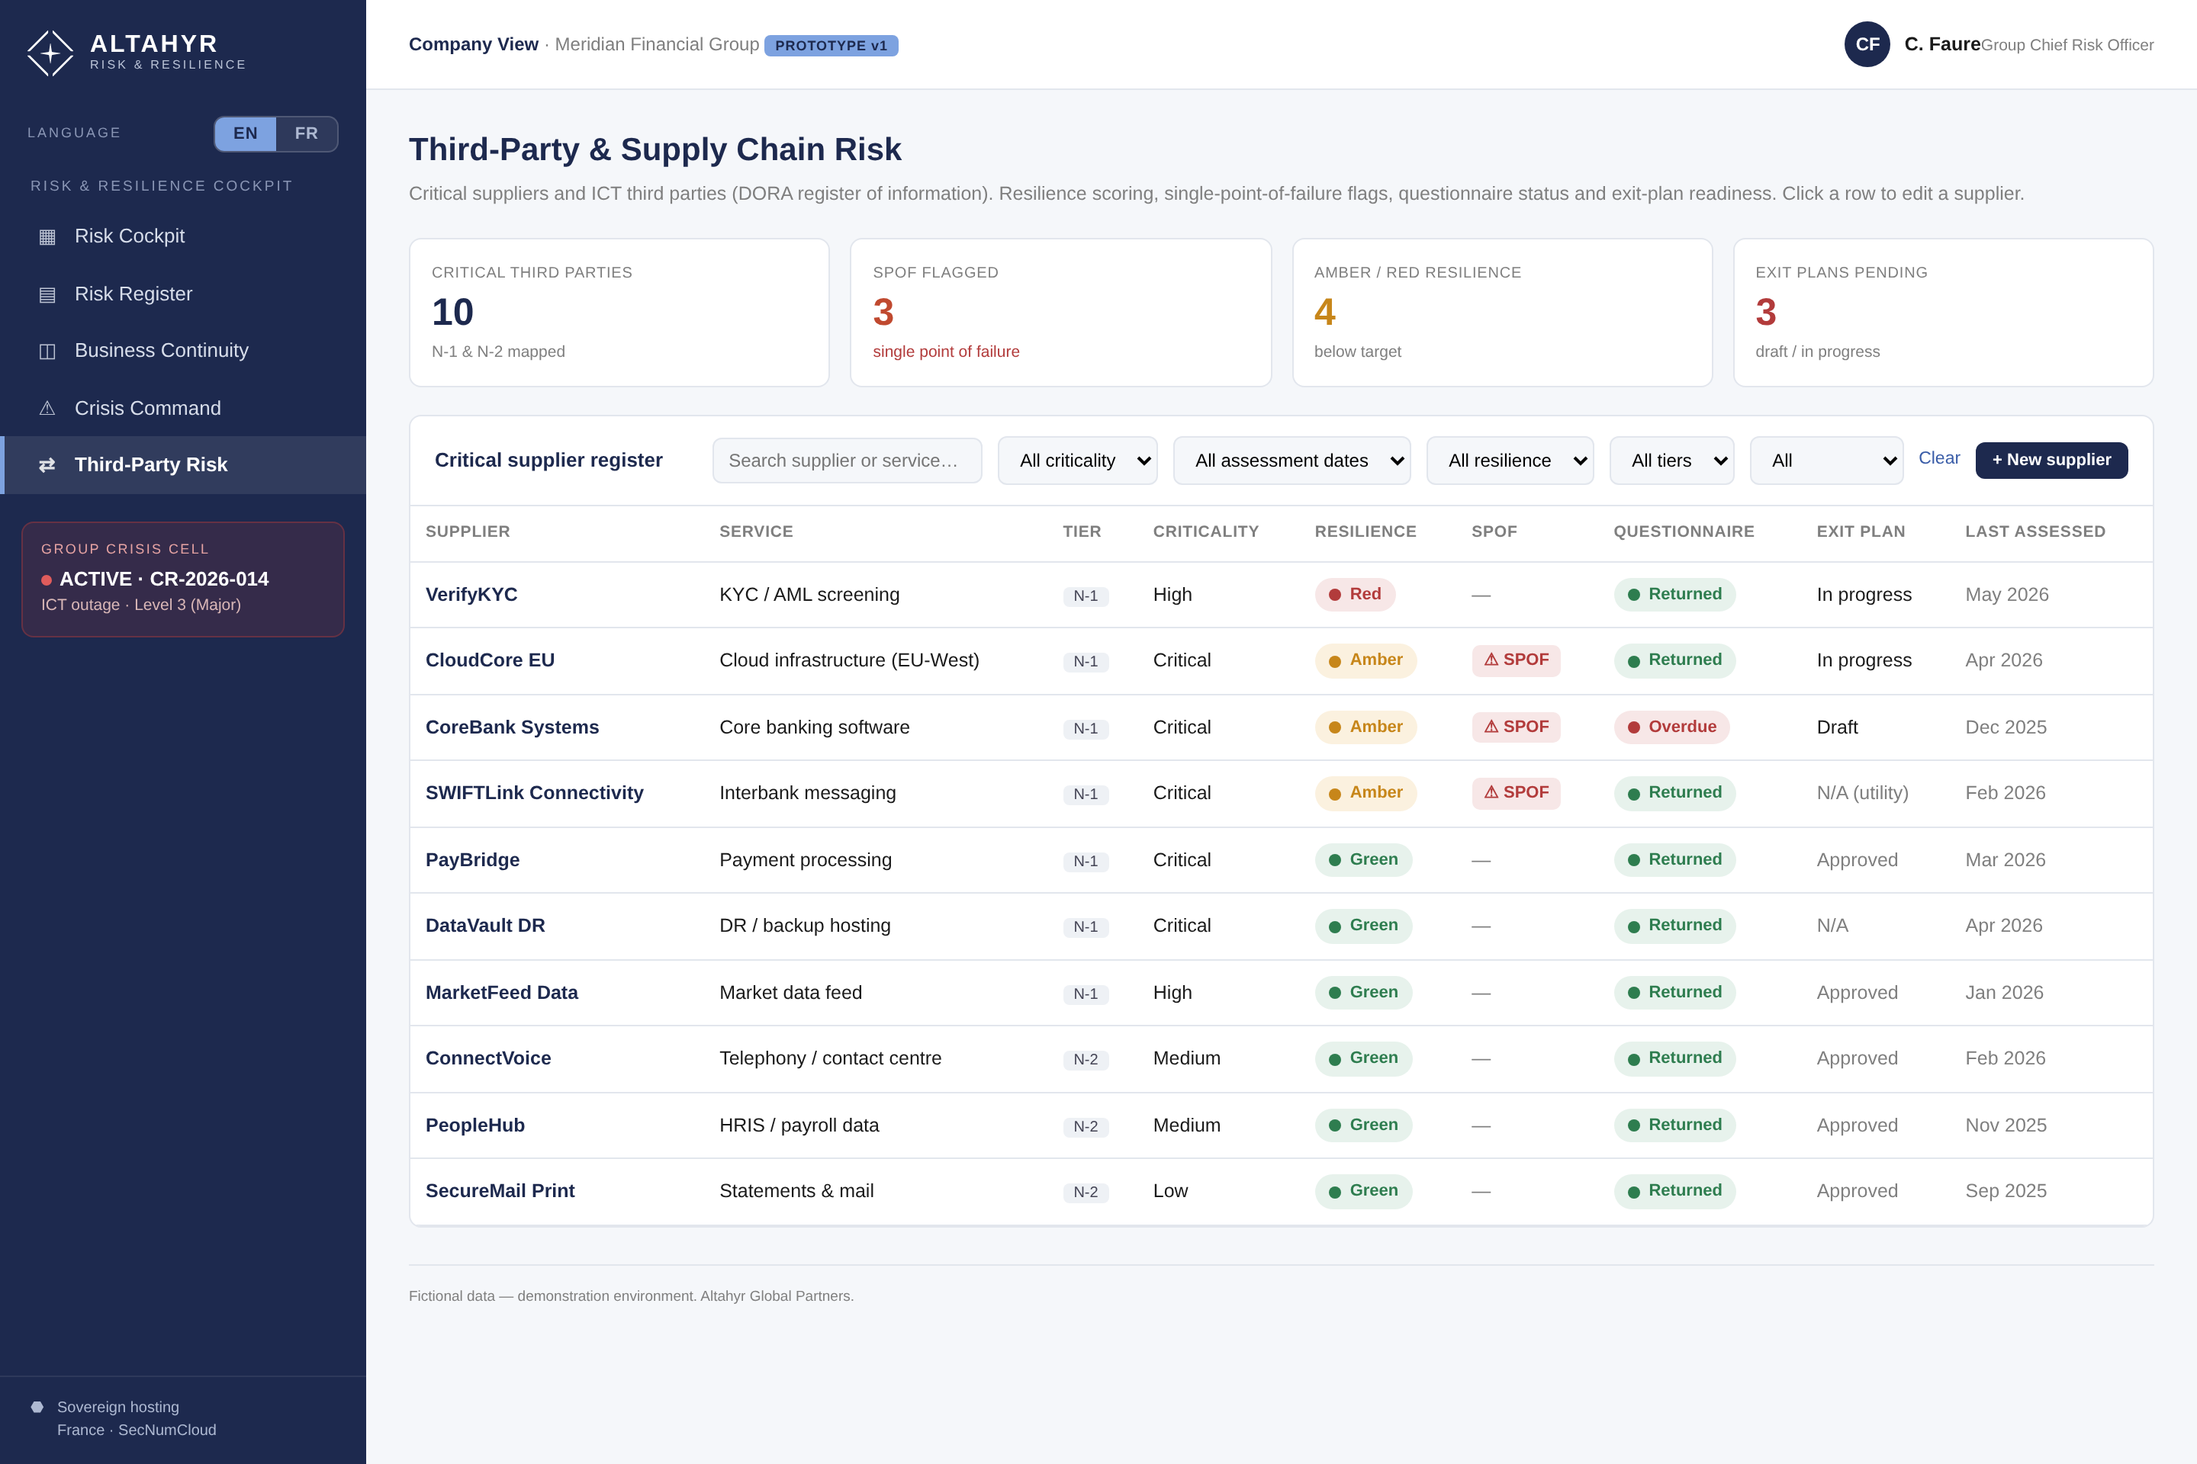The width and height of the screenshot is (2197, 1464).
Task: Click the 'N/A (utility)' exit plan cell
Action: pos(1863,793)
